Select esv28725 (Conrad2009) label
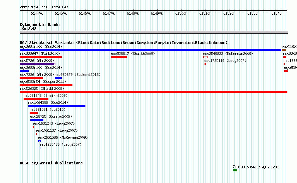Image resolution: width=297 pixels, height=183 pixels. pos(51,116)
